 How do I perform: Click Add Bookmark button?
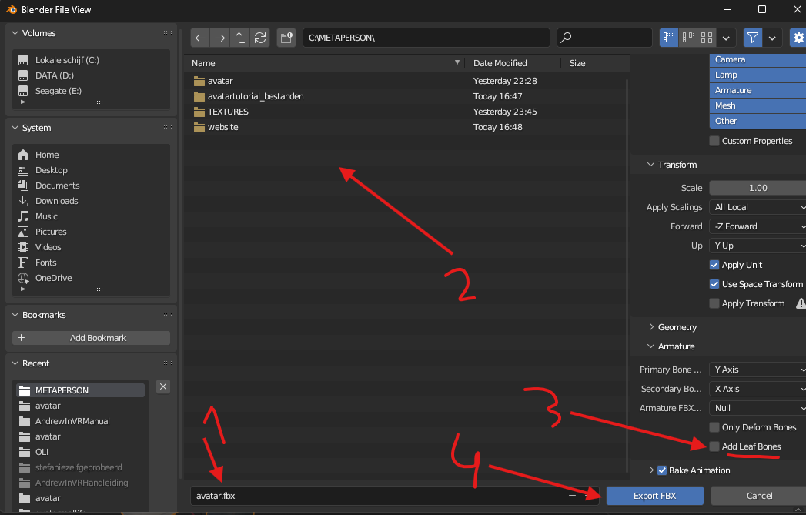click(91, 338)
